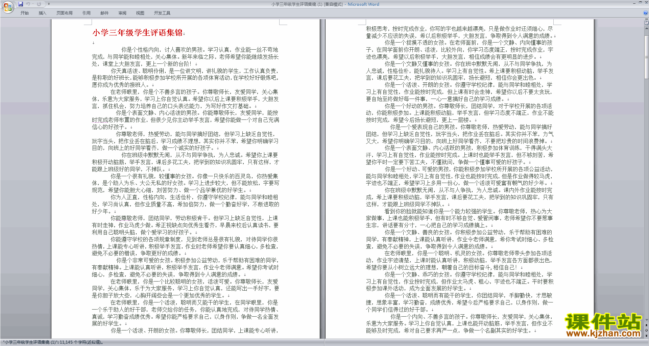The image size is (649, 346).
Task: Click the right page line 你是一个捉摸不透的女孩
Action: coord(468,43)
